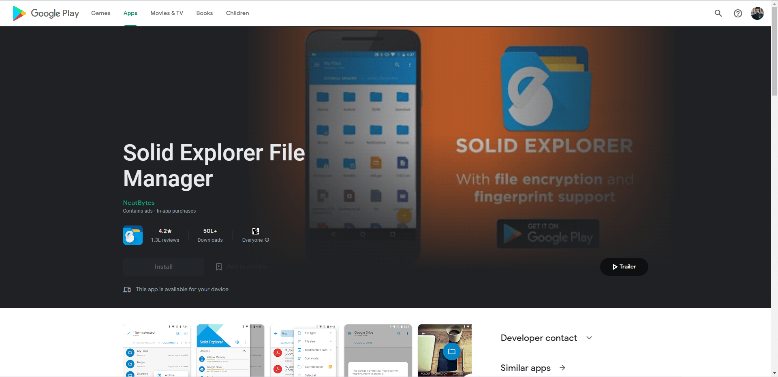Click the device availability icon
Image resolution: width=778 pixels, height=377 pixels.
pyautogui.click(x=127, y=290)
